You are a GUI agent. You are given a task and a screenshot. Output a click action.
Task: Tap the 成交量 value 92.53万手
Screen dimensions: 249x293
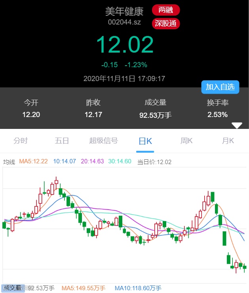[x=155, y=115]
